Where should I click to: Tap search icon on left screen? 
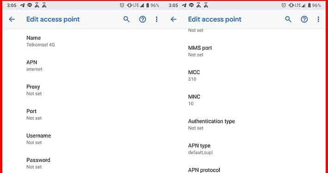tap(126, 19)
